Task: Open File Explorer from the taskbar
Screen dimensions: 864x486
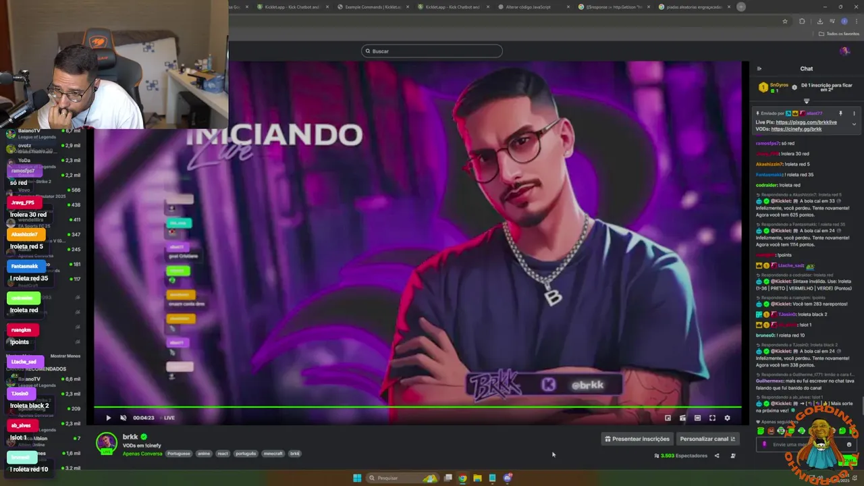Action: tap(477, 478)
